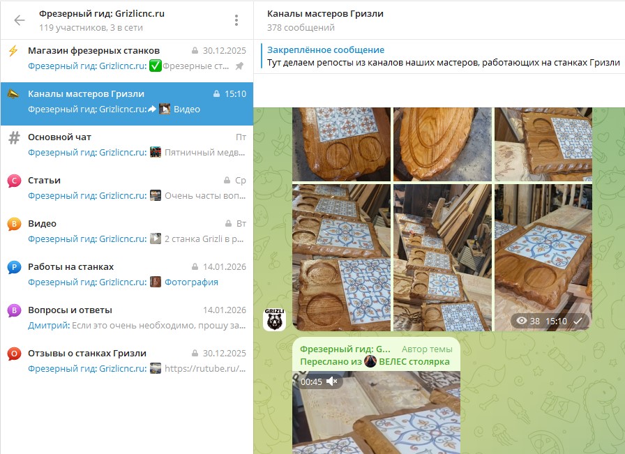Viewport: 625px width, 454px height.
Task: Open the GRIZLI bear avatar
Action: pos(274,319)
